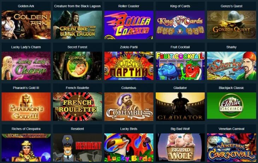Open the King of Cards game tile
The image size is (258, 163).
180,25
